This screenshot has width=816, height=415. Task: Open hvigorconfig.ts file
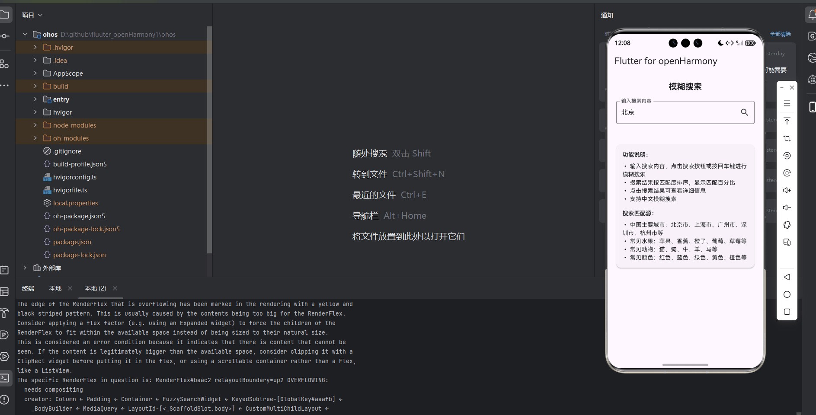pyautogui.click(x=74, y=177)
